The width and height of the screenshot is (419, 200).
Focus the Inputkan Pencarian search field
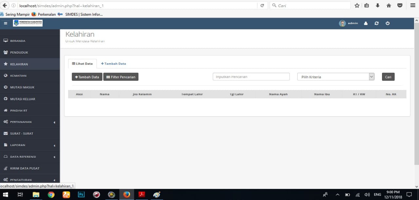coord(251,77)
